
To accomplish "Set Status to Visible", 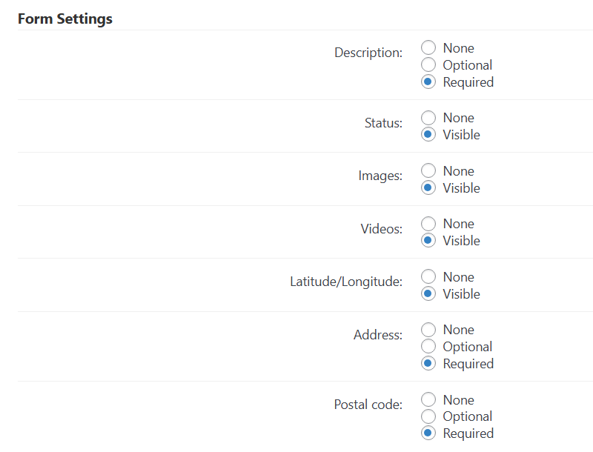I will [x=428, y=135].
